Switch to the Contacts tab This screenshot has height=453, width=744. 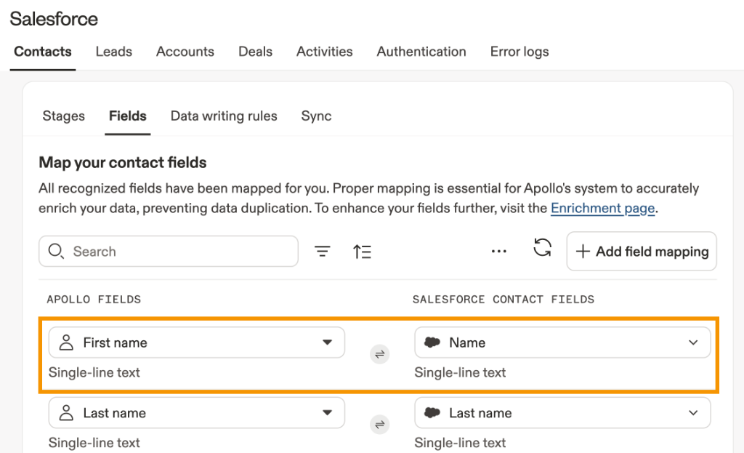point(43,52)
